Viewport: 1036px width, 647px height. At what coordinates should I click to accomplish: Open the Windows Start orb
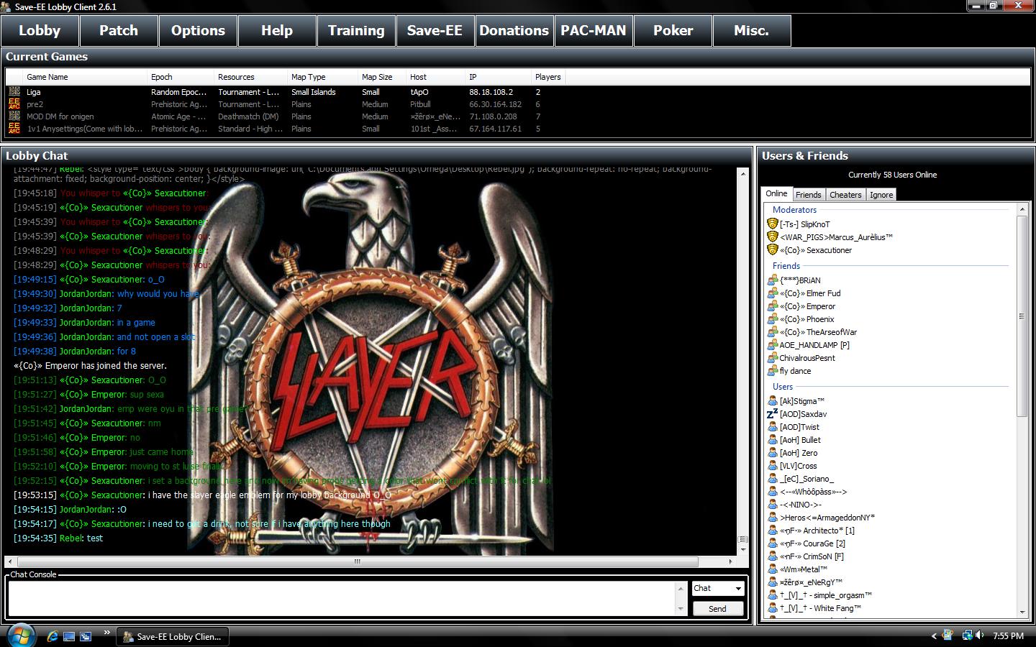20,635
